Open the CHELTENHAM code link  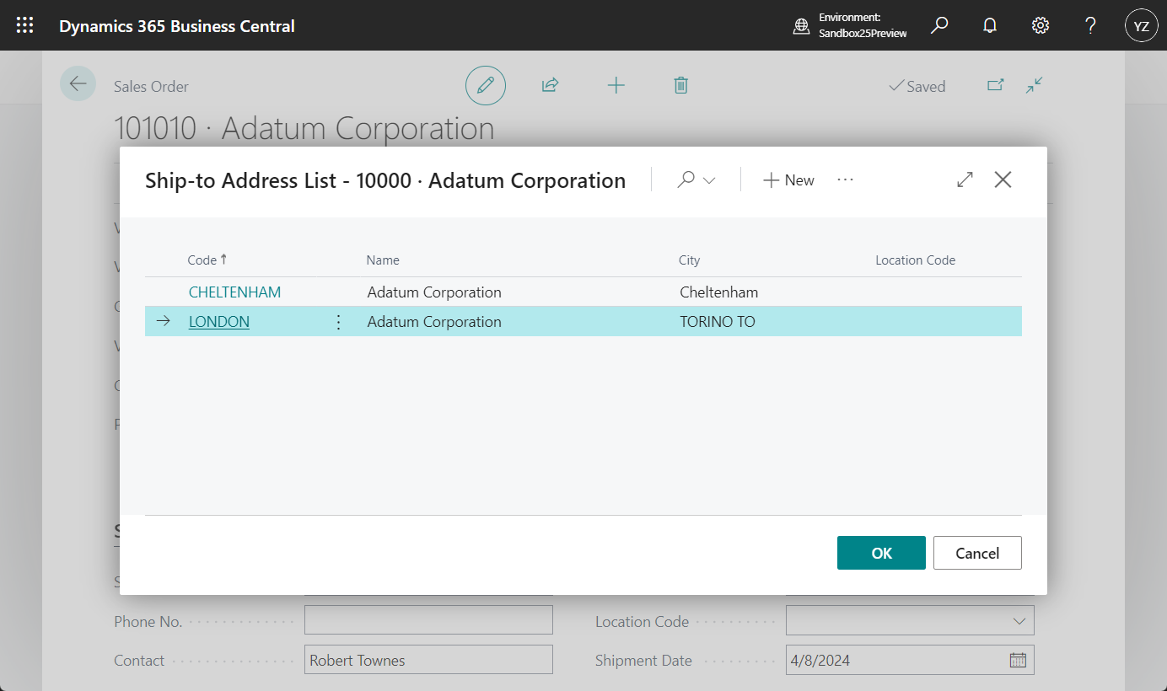click(x=234, y=292)
